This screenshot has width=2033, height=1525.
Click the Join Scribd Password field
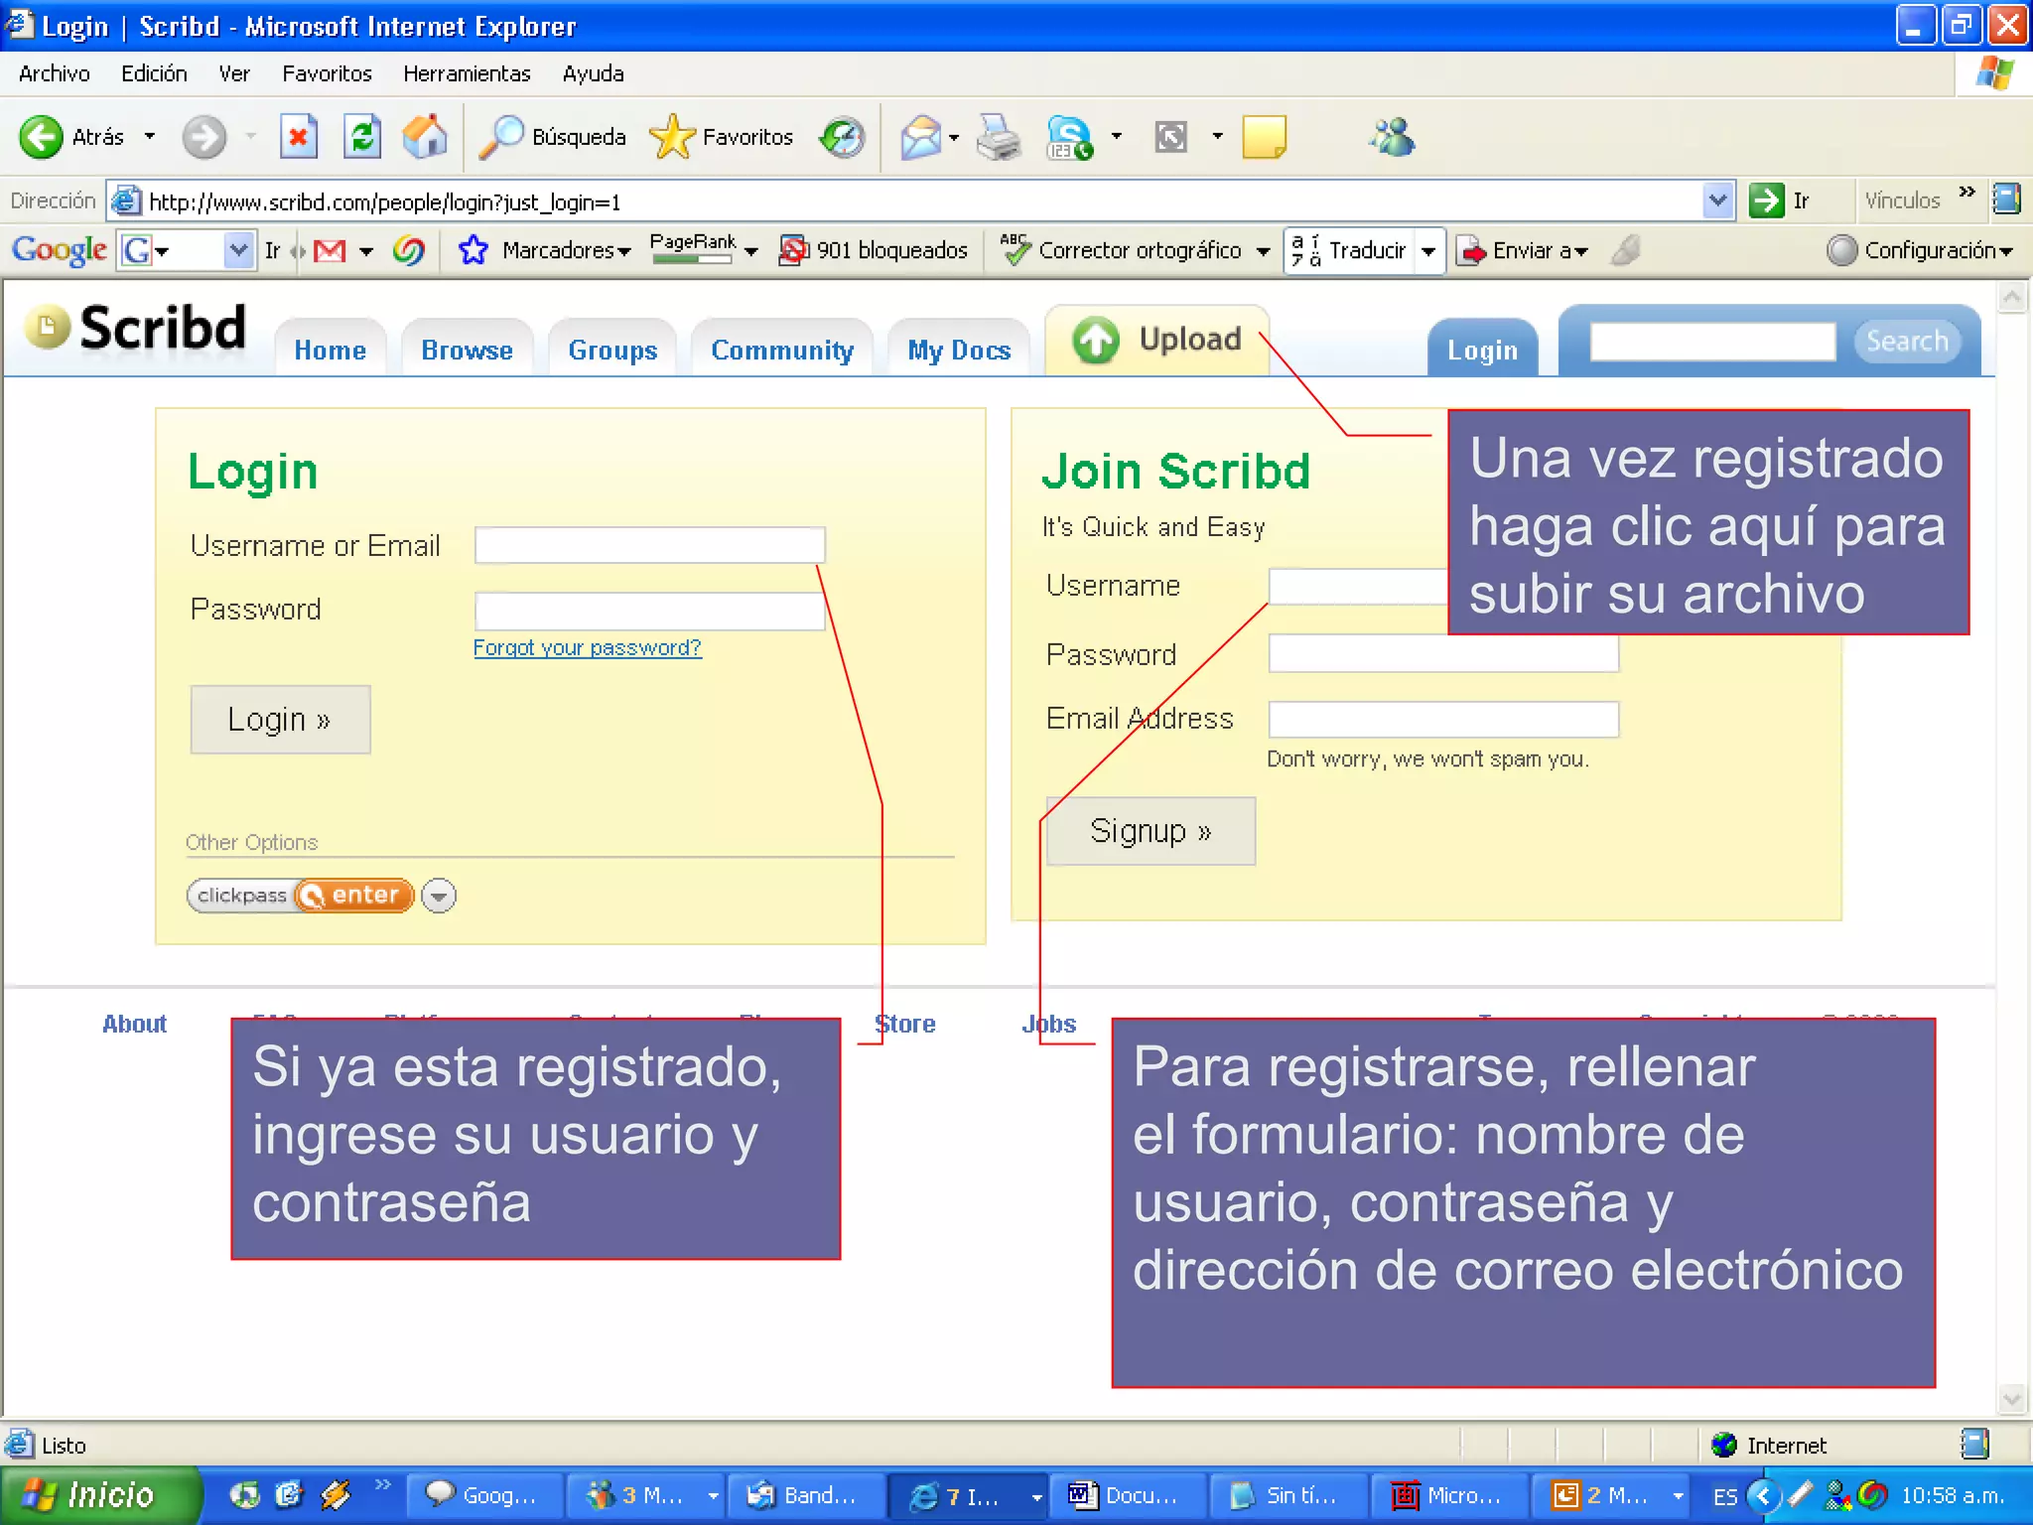[x=1443, y=653]
